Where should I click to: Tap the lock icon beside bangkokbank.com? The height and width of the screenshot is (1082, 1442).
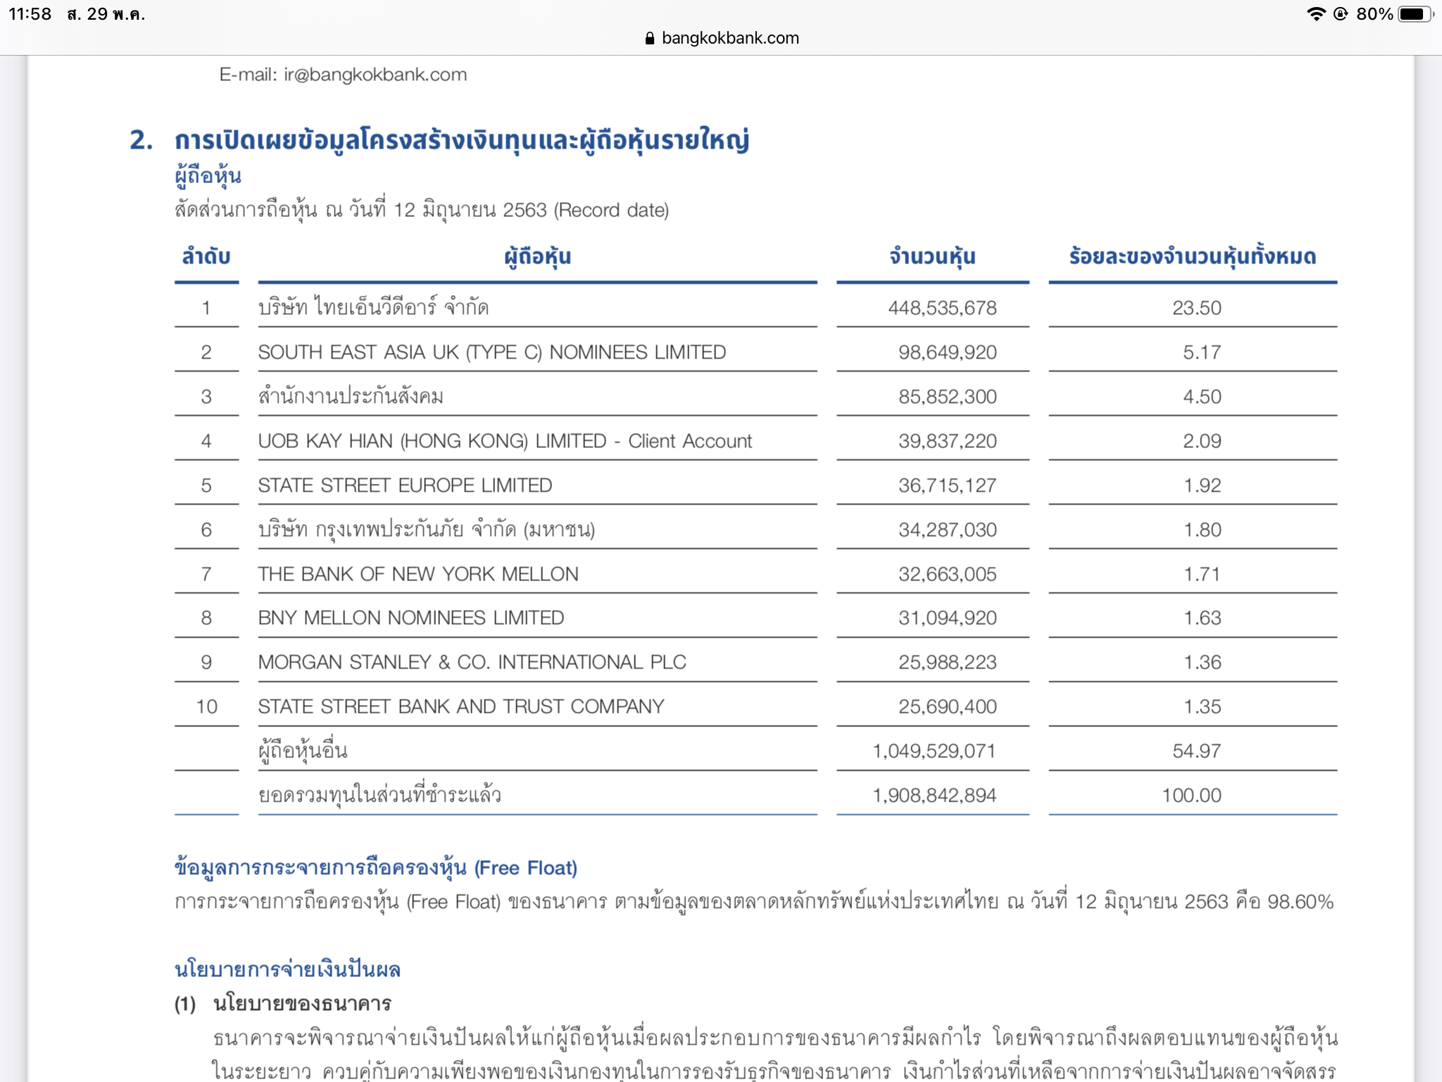649,38
